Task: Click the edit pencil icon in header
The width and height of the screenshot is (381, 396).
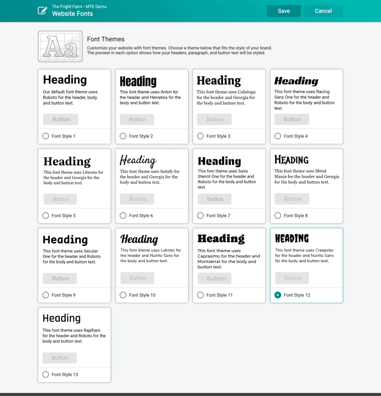Action: coord(43,10)
